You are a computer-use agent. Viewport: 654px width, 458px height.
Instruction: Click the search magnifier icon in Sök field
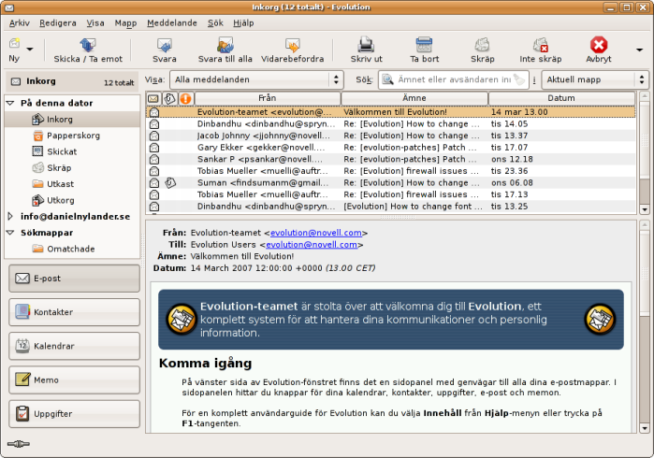pos(387,79)
